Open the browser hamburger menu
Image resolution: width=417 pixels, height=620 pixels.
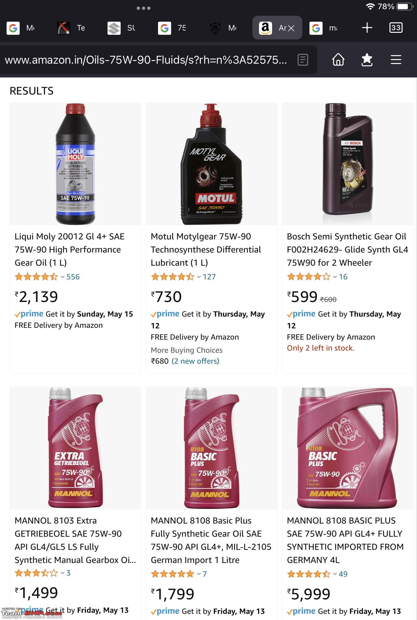(x=396, y=60)
